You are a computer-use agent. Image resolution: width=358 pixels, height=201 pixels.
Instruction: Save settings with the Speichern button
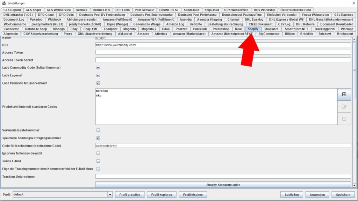(x=343, y=195)
